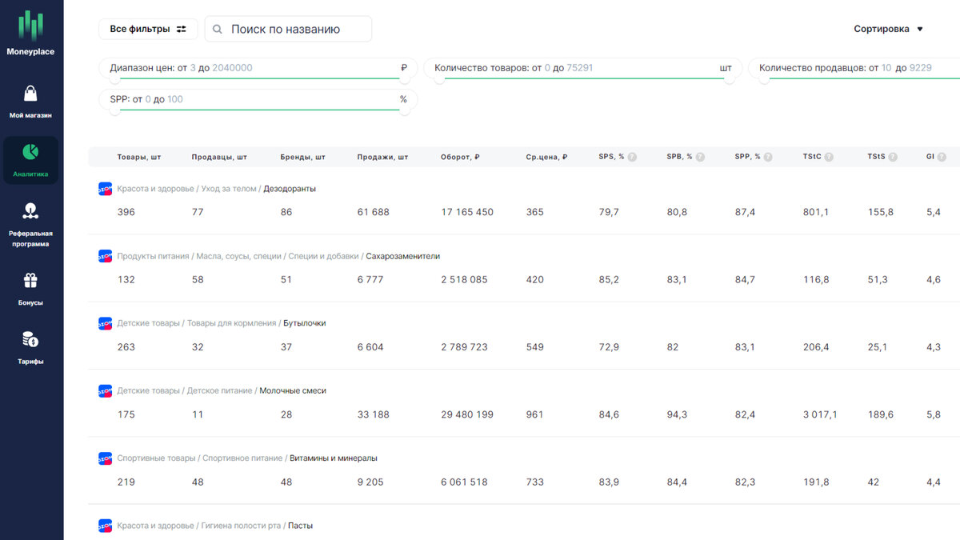This screenshot has height=540, width=960.
Task: Click Количество товаров minimum slider handle
Action: click(440, 78)
